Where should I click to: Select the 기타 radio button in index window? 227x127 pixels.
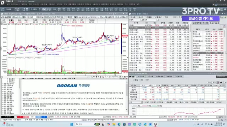pyautogui.click(x=164, y=17)
